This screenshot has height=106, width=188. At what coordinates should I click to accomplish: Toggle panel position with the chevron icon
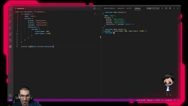pos(174,8)
